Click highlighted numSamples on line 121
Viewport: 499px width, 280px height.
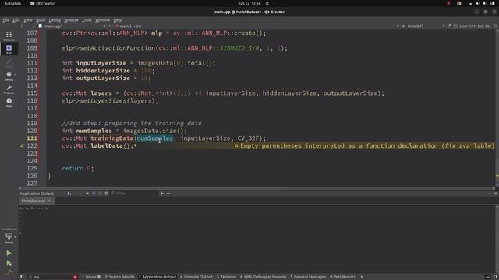click(x=155, y=138)
